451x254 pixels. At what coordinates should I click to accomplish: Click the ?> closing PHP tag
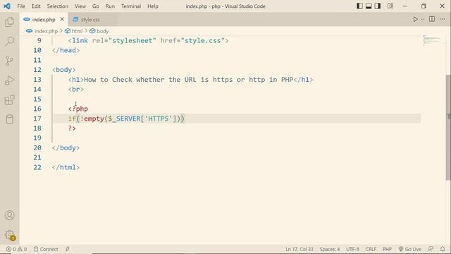click(72, 128)
